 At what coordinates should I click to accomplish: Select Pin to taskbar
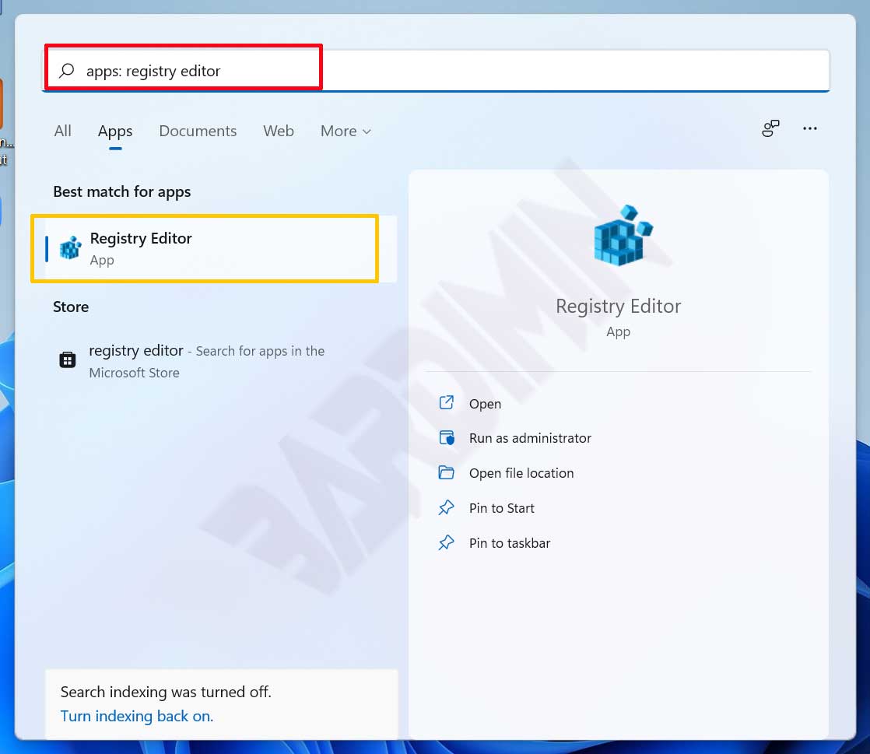tap(510, 543)
